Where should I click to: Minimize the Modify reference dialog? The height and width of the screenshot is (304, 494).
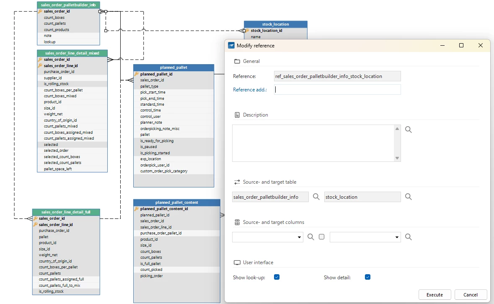pyautogui.click(x=442, y=45)
